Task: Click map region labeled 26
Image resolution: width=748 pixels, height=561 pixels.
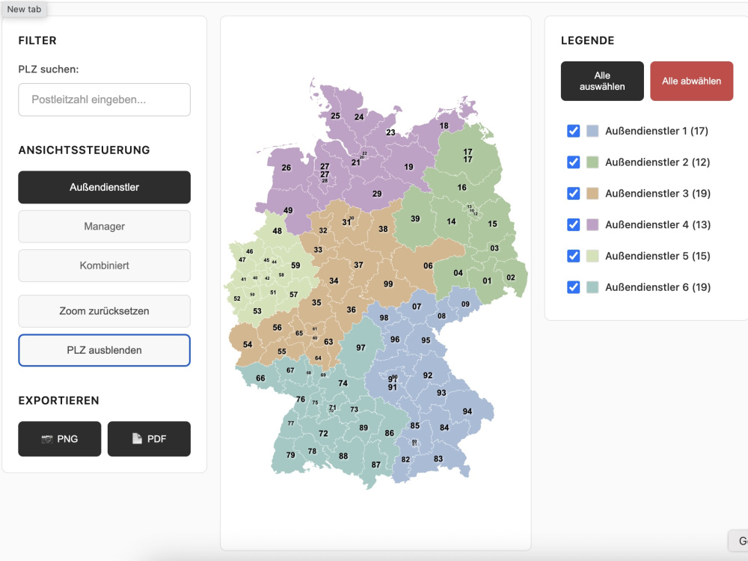Action: coord(286,168)
